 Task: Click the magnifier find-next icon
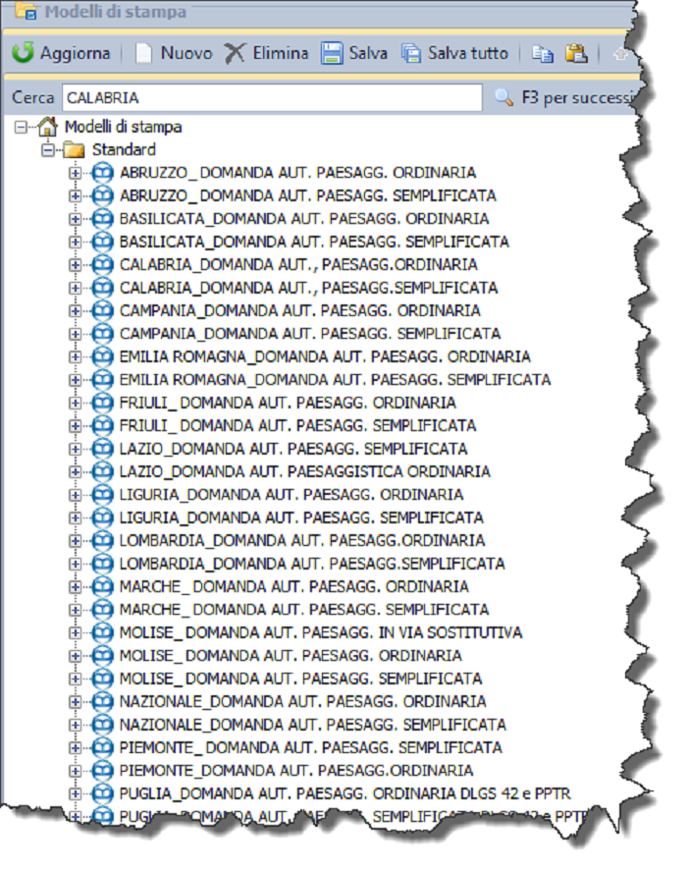click(x=503, y=97)
